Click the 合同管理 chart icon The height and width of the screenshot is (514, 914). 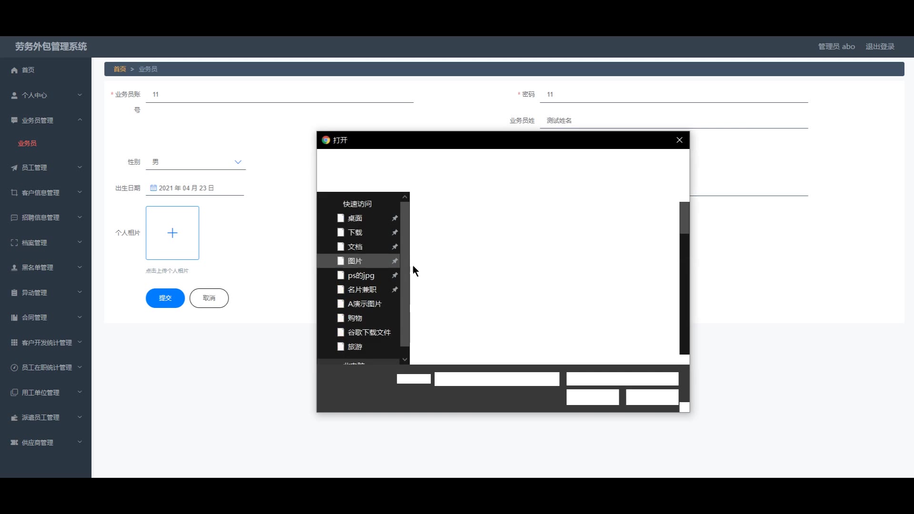(14, 317)
